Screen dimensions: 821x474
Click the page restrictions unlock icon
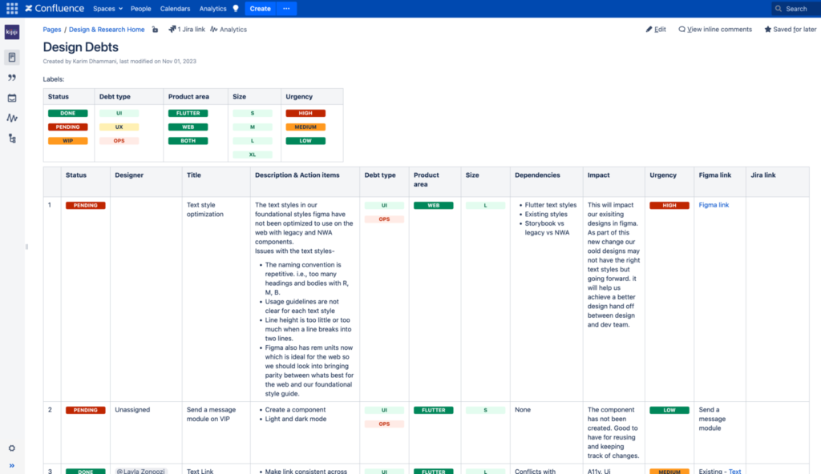(x=156, y=30)
